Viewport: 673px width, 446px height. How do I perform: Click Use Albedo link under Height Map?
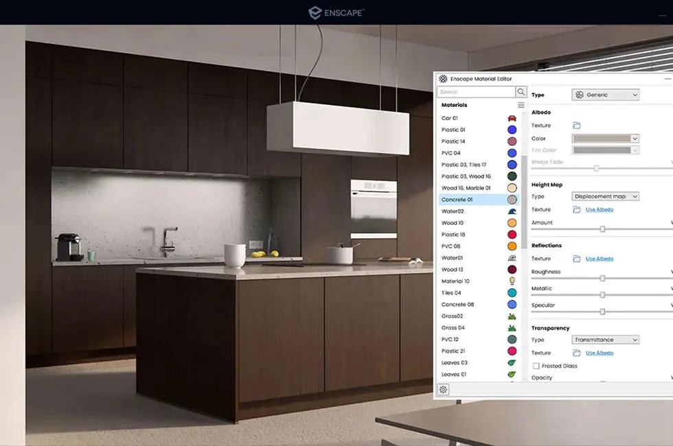coord(599,210)
